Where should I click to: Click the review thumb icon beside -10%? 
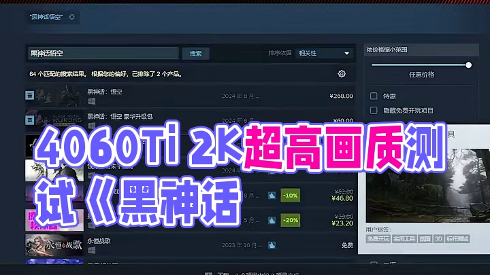[x=272, y=196]
